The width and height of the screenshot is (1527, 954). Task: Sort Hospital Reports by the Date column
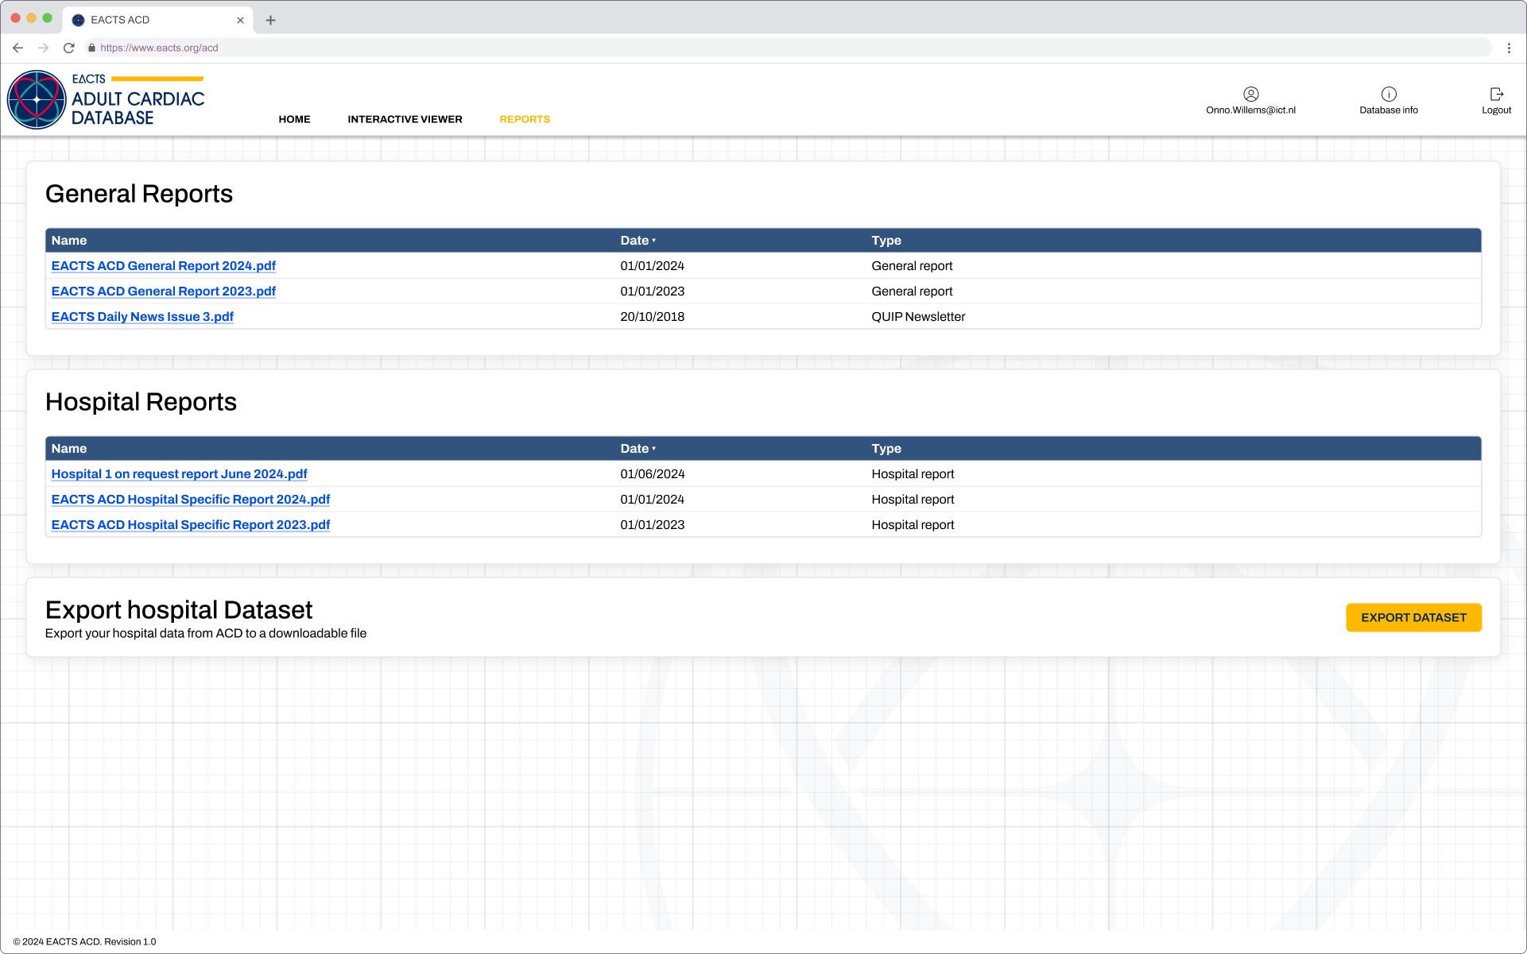click(638, 449)
